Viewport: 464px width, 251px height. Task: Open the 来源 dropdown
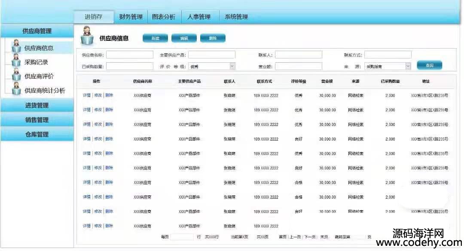(408, 66)
